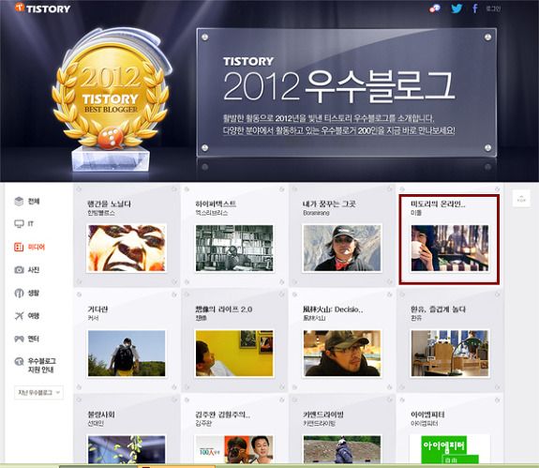Click the author name 엑스리브리스
The width and height of the screenshot is (539, 468).
212,213
